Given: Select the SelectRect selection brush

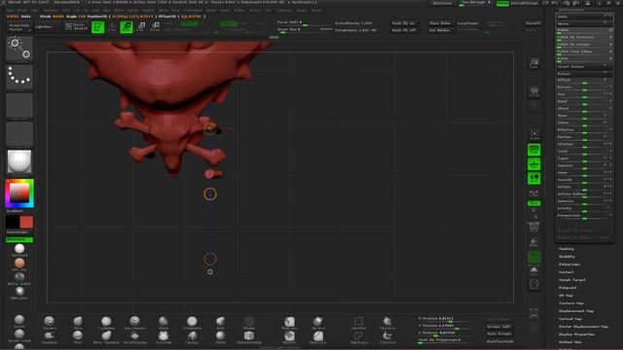Looking at the screenshot, I should pos(358,322).
